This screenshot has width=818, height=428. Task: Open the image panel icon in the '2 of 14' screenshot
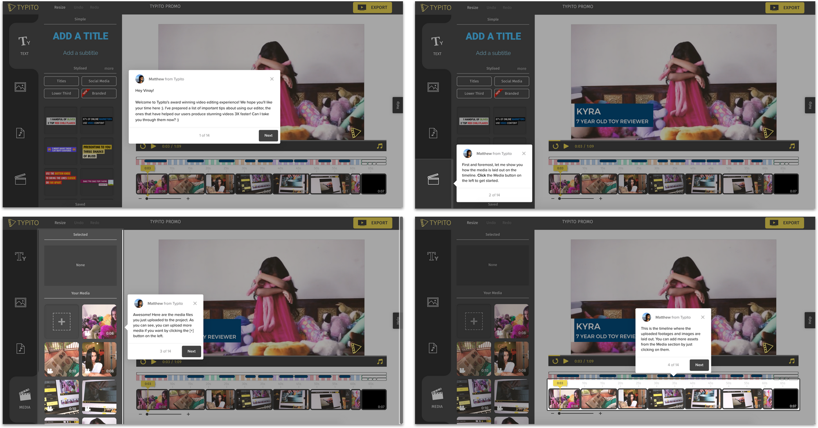[x=433, y=87]
